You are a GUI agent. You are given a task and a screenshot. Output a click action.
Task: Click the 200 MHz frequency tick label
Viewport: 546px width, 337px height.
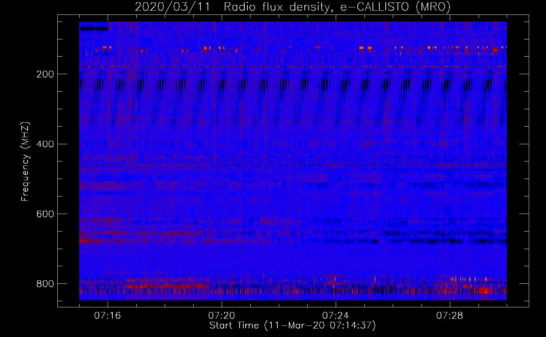pos(45,74)
